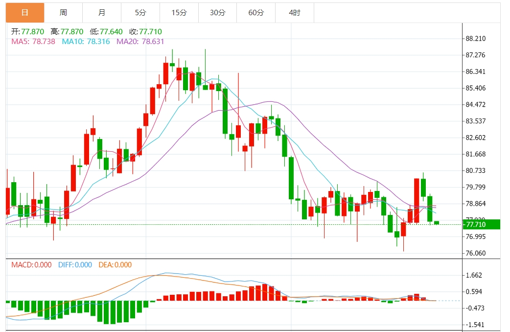
Task: Click the 88.210 price axis label
Action: coord(476,39)
